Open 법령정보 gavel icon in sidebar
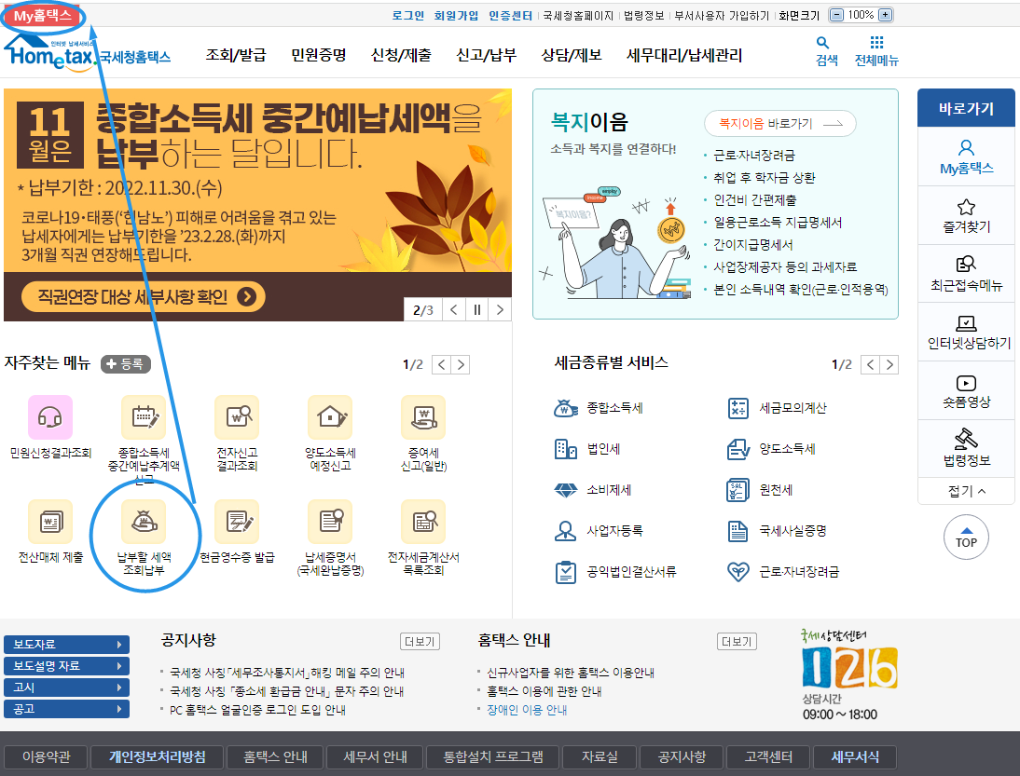This screenshot has width=1020, height=776. coord(967,448)
